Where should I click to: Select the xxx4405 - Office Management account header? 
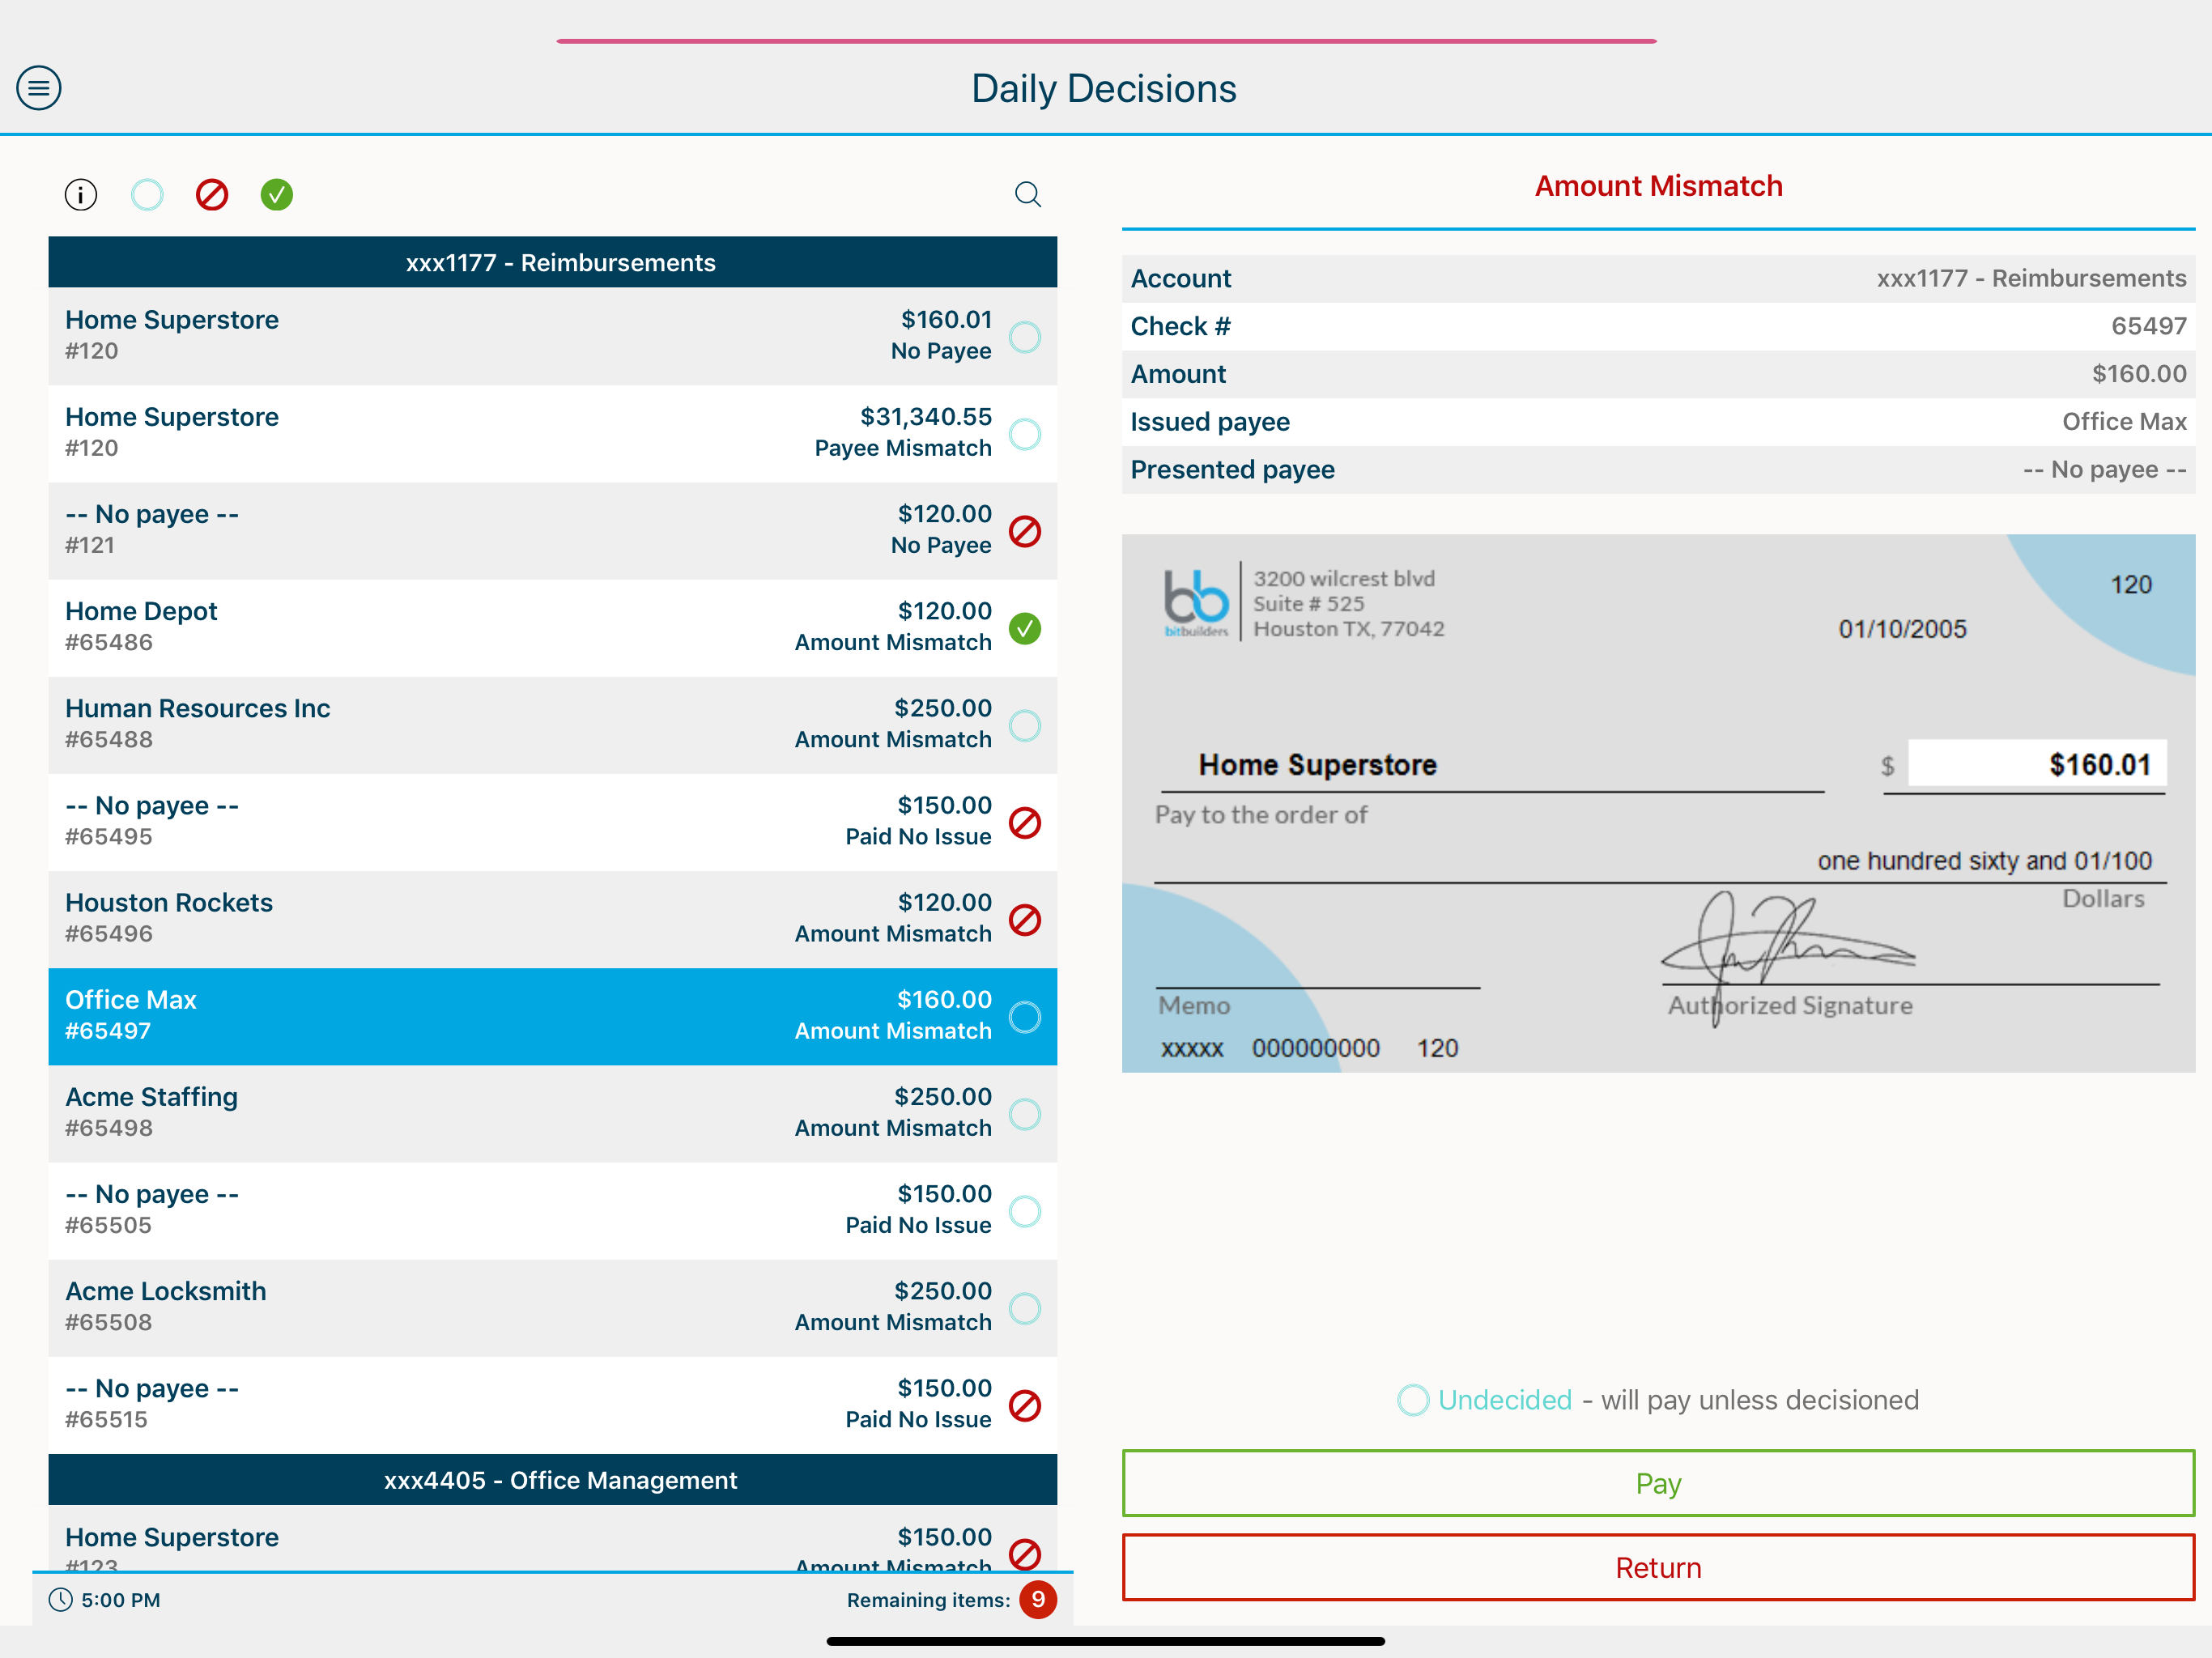coord(553,1480)
